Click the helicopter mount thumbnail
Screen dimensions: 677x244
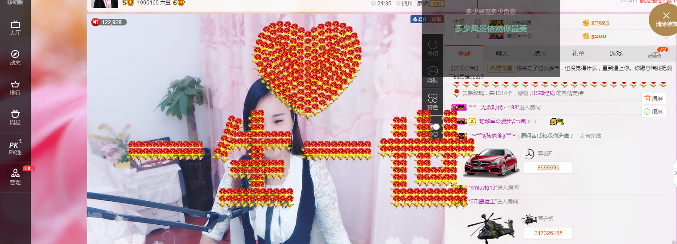tap(491, 228)
